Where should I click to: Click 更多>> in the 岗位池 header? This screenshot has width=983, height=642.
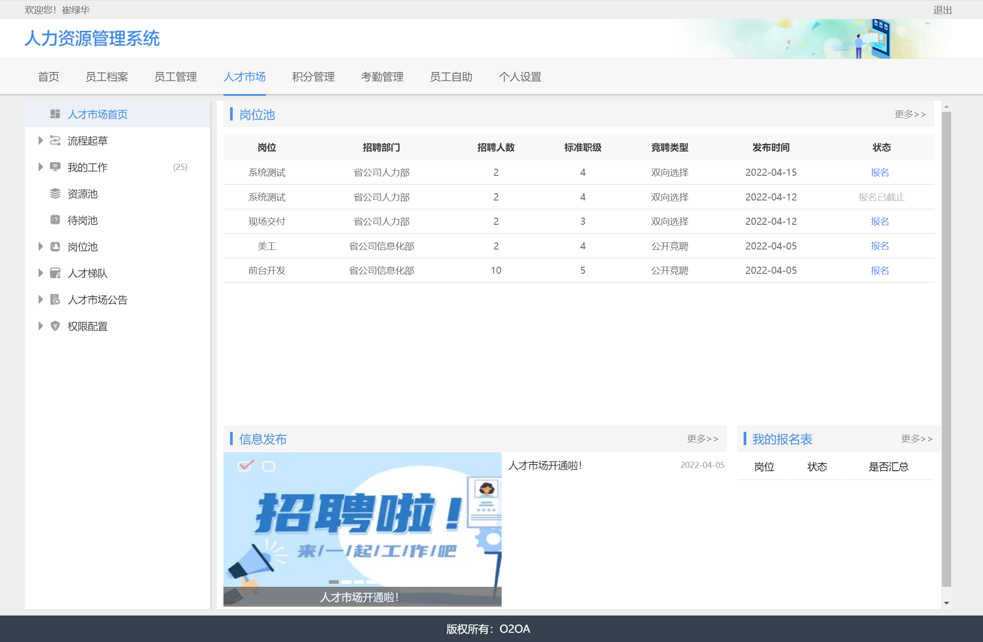coord(910,114)
